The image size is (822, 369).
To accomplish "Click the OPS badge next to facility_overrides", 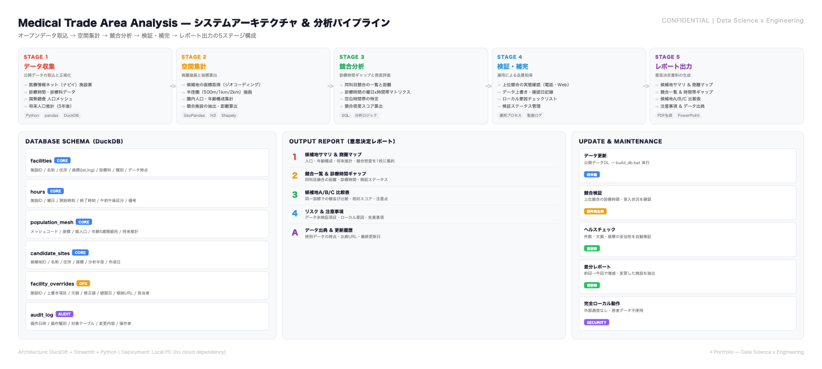I will pyautogui.click(x=83, y=284).
